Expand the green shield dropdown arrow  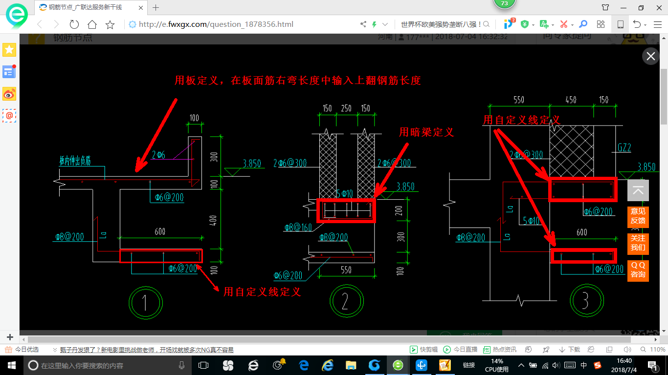533,25
